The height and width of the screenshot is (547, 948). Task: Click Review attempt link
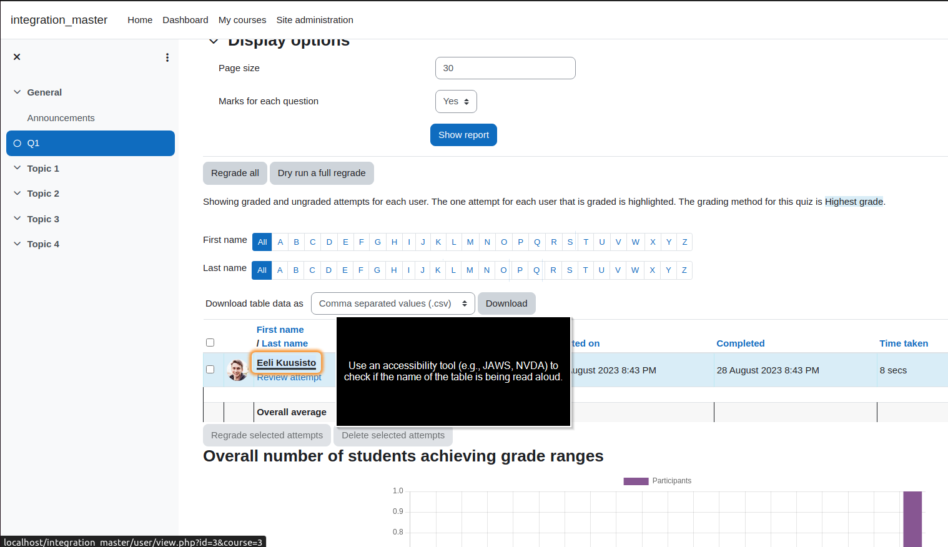click(x=289, y=377)
